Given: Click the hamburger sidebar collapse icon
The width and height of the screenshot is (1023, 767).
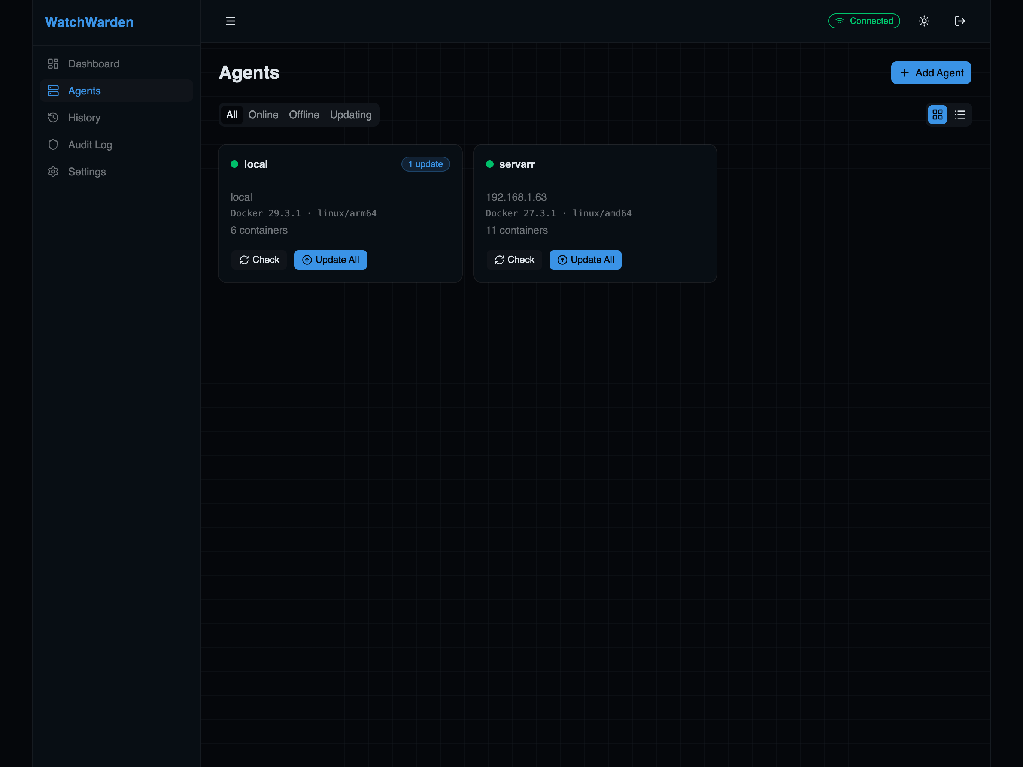Looking at the screenshot, I should 230,21.
